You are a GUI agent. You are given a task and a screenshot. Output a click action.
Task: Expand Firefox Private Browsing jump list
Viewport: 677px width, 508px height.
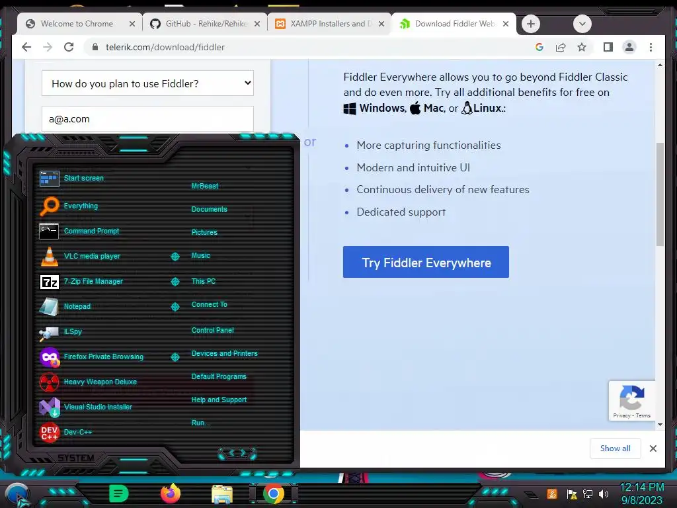pos(175,357)
